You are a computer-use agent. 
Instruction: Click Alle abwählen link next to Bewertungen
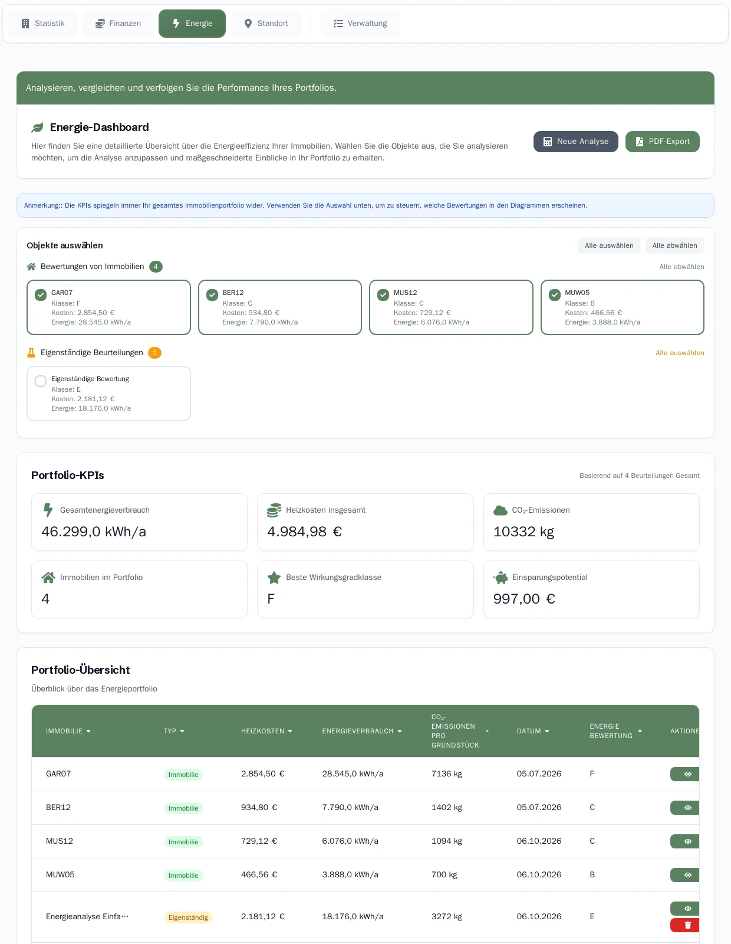(x=681, y=267)
